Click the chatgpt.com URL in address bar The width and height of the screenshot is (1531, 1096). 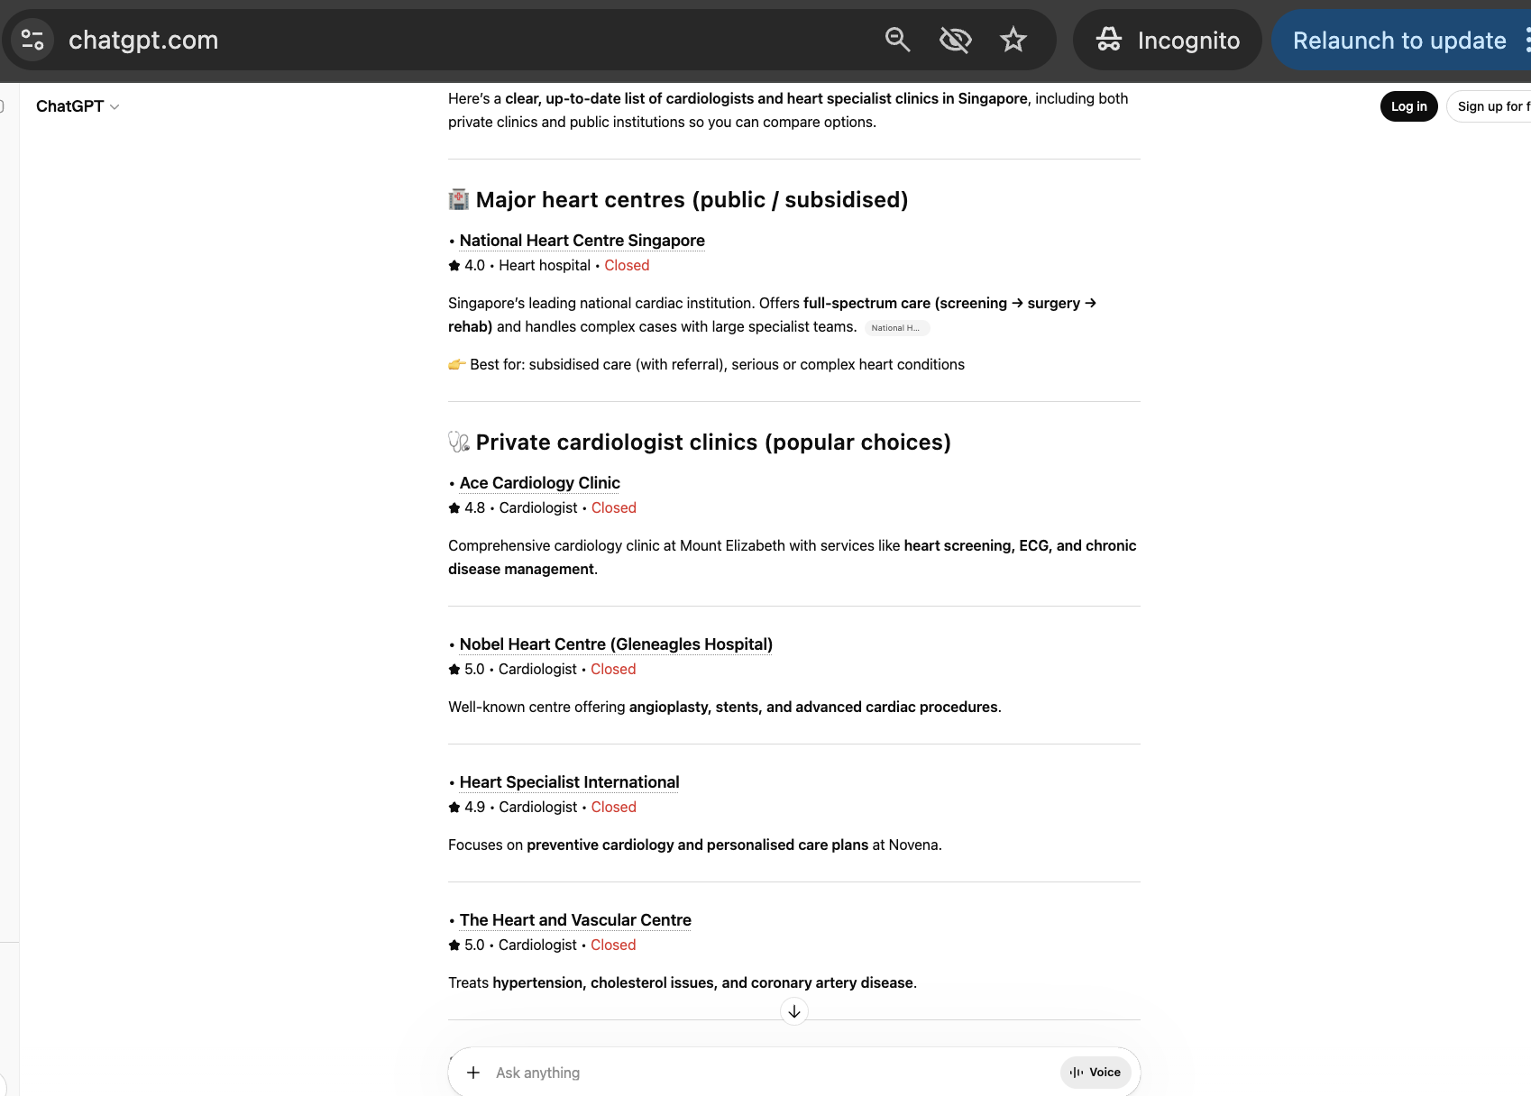pos(143,40)
